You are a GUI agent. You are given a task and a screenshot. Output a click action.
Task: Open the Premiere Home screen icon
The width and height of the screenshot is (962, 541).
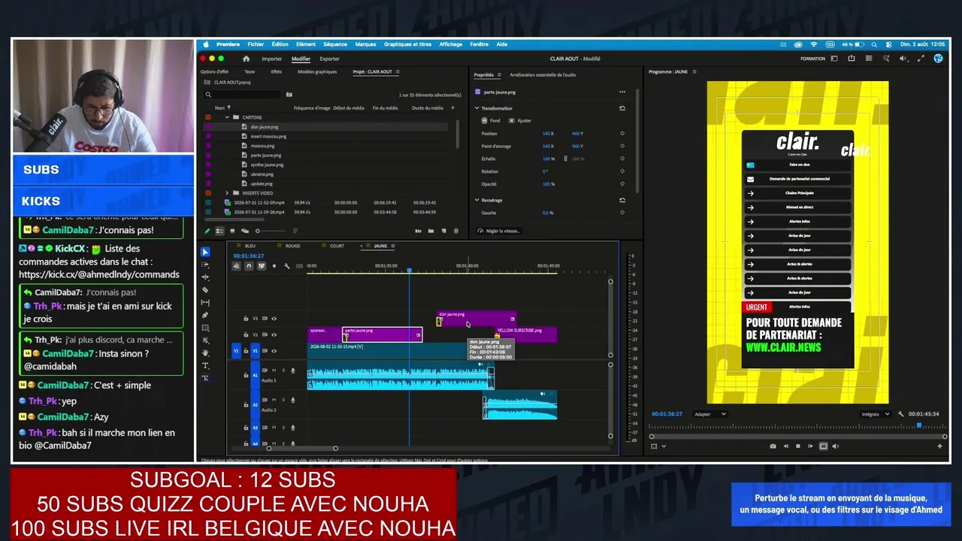tap(246, 59)
